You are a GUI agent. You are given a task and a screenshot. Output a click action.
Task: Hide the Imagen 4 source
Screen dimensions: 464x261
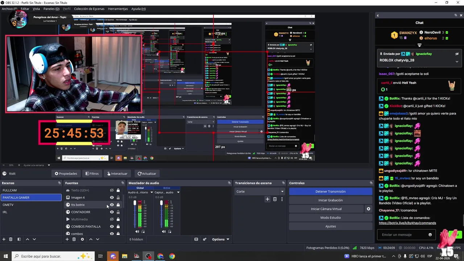(x=112, y=198)
